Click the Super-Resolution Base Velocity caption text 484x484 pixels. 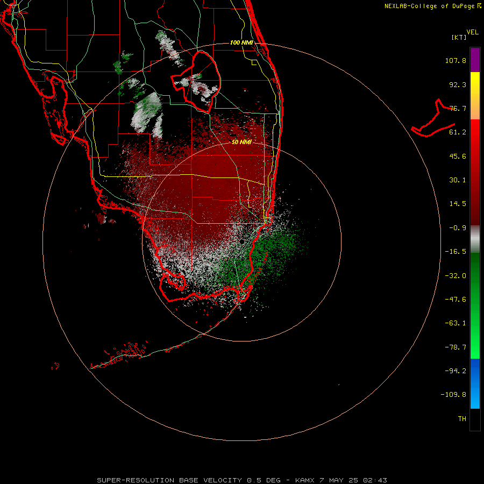(241, 480)
